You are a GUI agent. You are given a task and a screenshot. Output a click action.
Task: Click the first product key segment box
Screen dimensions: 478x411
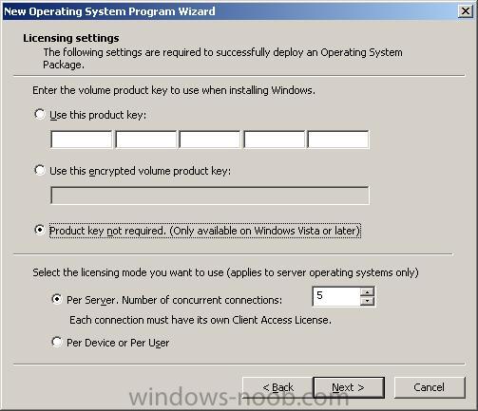coord(82,140)
